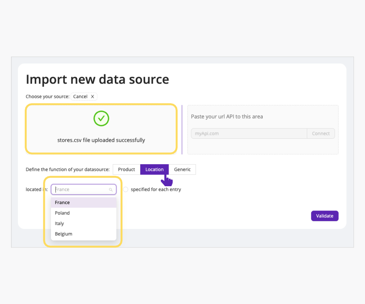
Task: Select the Location function tab
Action: [154, 169]
